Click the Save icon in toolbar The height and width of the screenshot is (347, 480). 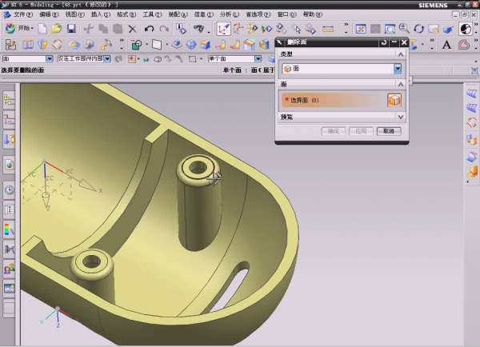point(71,29)
